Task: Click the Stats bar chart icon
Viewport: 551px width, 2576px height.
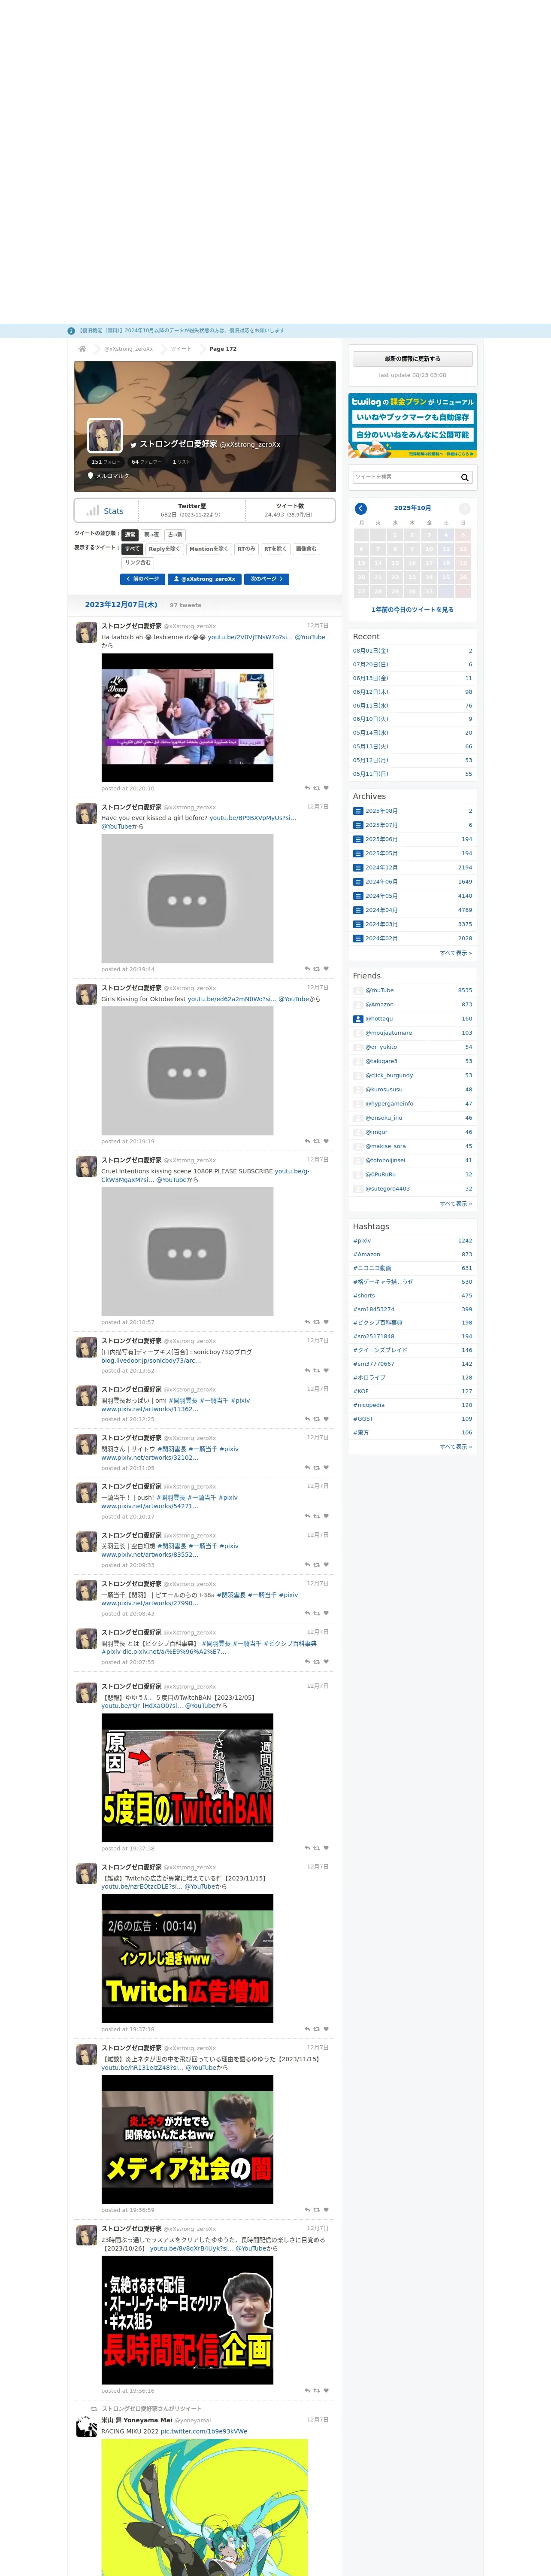Action: 93,510
